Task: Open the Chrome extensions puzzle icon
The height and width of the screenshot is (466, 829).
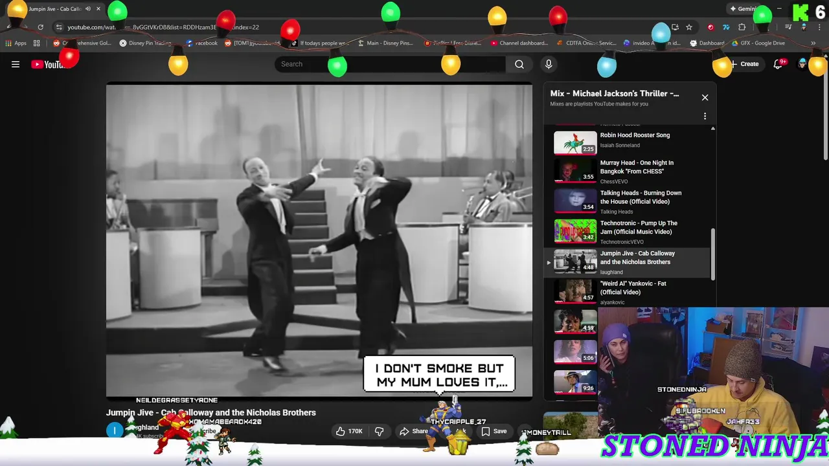Action: 742,27
